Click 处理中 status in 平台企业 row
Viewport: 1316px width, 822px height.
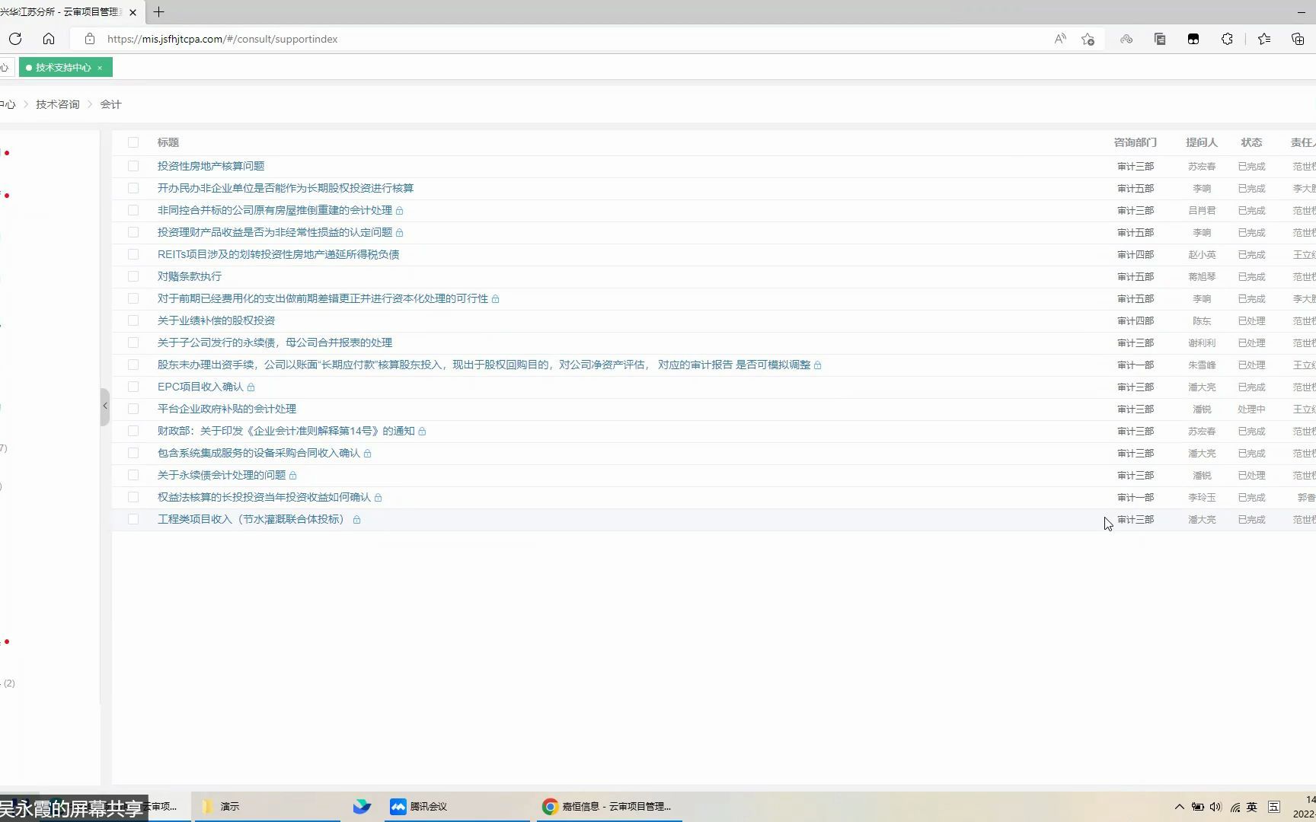[1251, 409]
